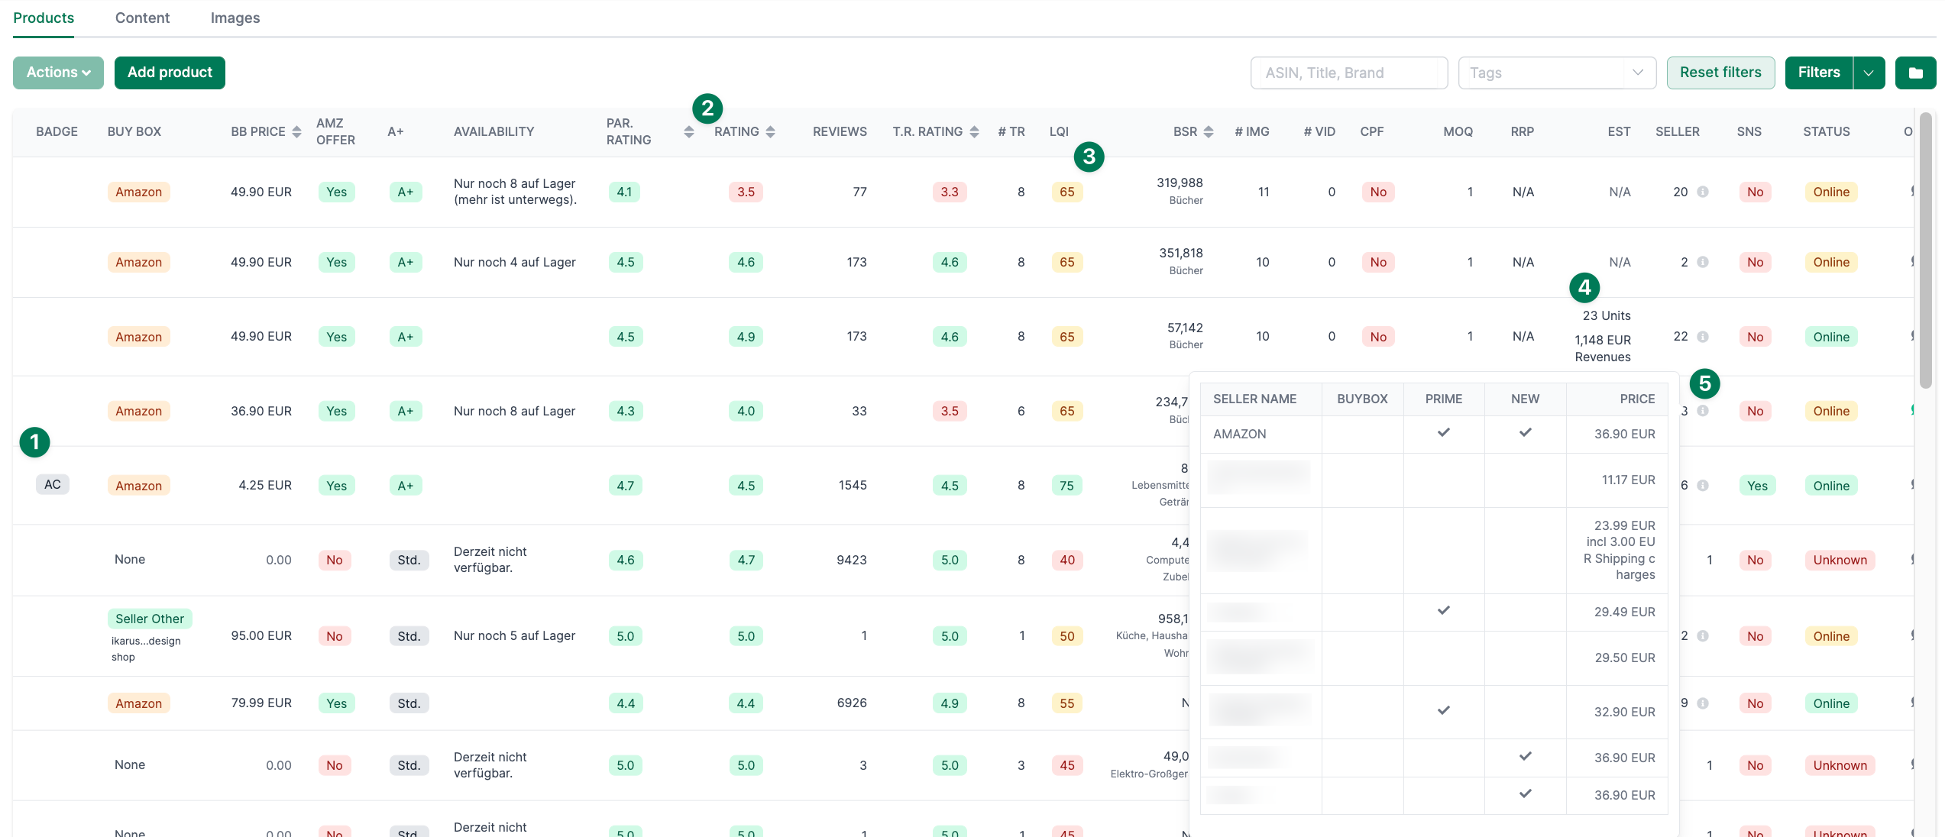Switch to the Content tab

click(x=142, y=18)
